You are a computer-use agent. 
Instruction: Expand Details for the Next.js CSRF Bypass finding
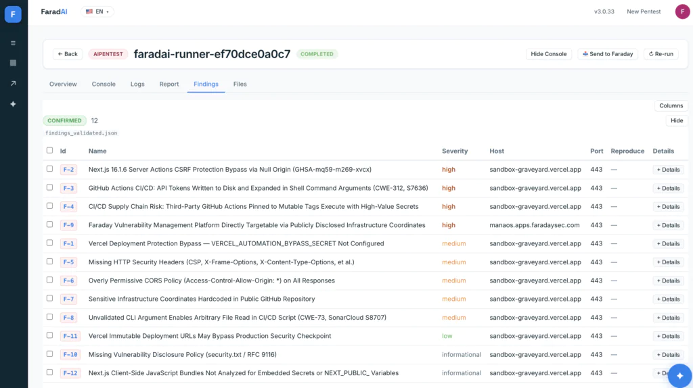coord(668,170)
